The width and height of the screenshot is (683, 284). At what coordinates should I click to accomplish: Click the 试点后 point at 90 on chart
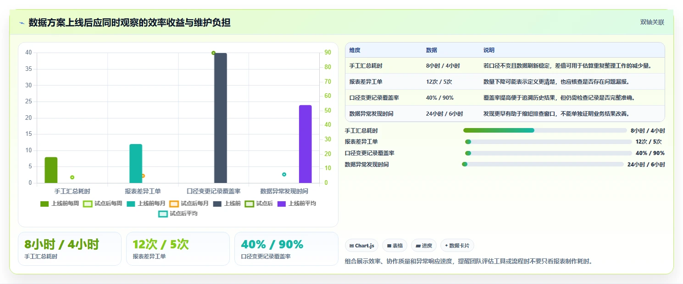(x=213, y=53)
